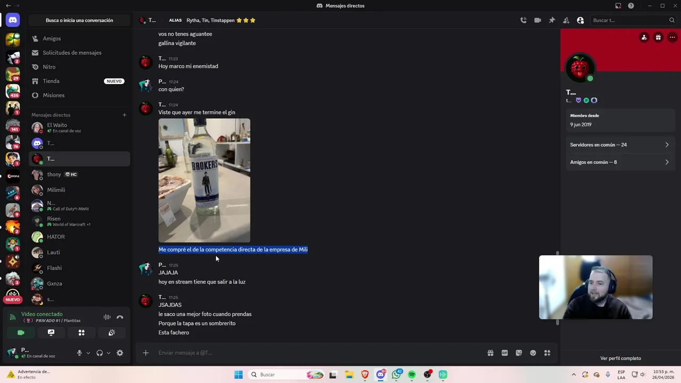The height and width of the screenshot is (383, 681).
Task: Open the Windows Start menu
Action: coord(238,374)
